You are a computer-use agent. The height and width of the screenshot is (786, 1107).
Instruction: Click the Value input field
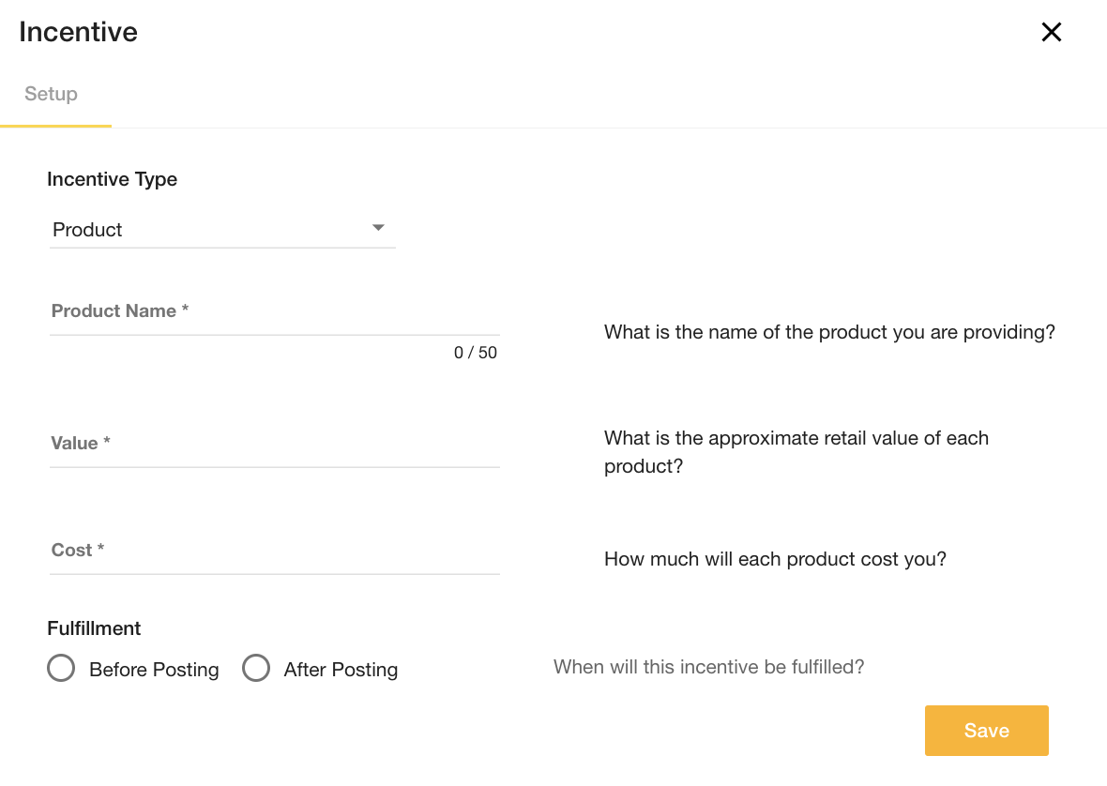click(x=274, y=460)
